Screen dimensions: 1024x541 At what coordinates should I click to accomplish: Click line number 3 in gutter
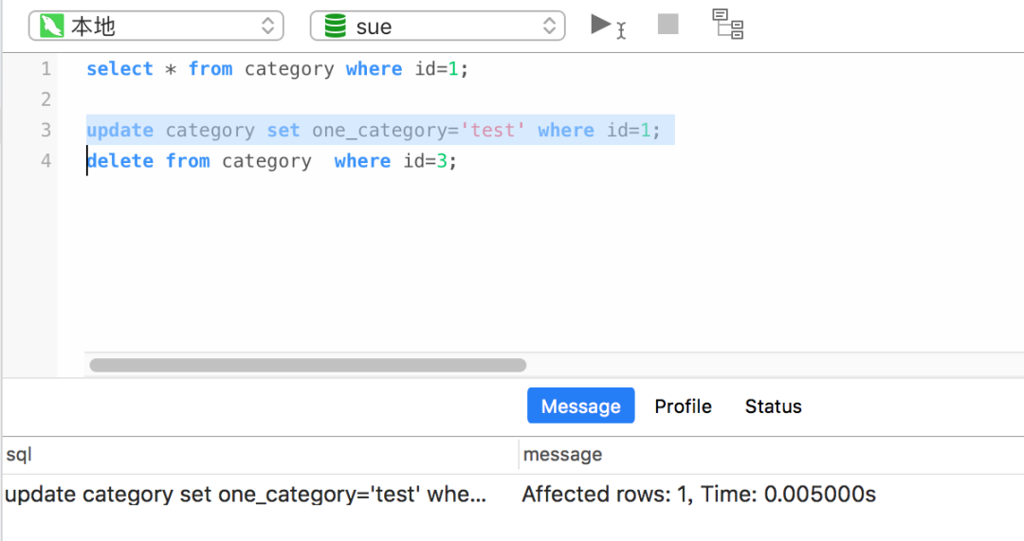[46, 131]
